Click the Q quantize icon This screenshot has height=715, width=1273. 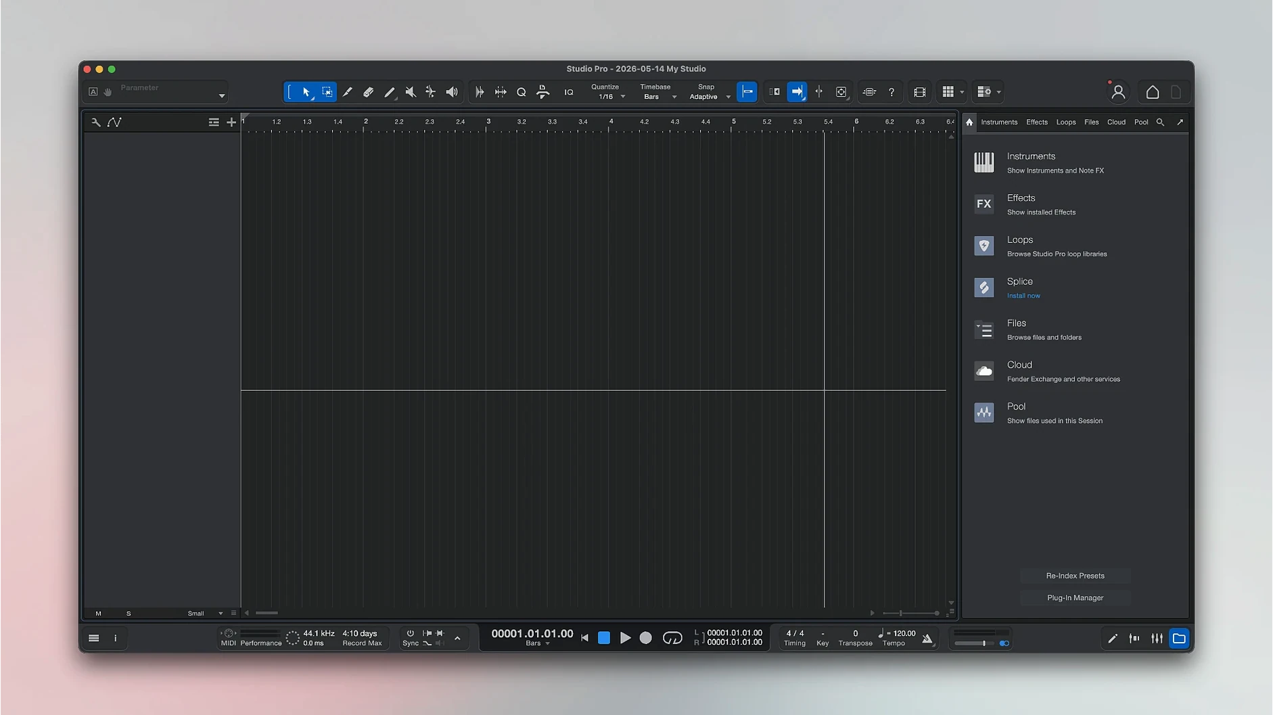pyautogui.click(x=522, y=92)
